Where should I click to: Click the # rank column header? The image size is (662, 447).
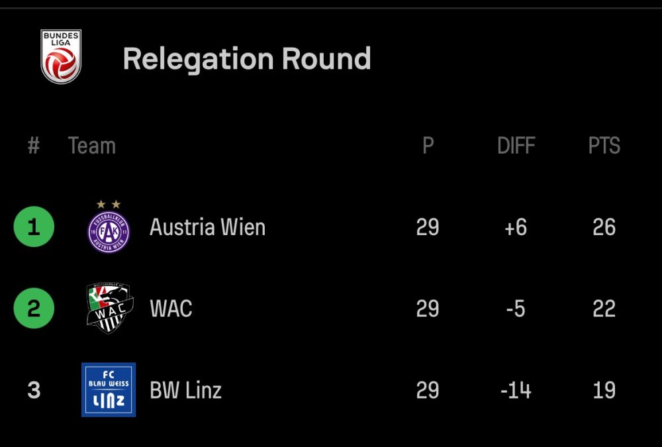(x=34, y=146)
